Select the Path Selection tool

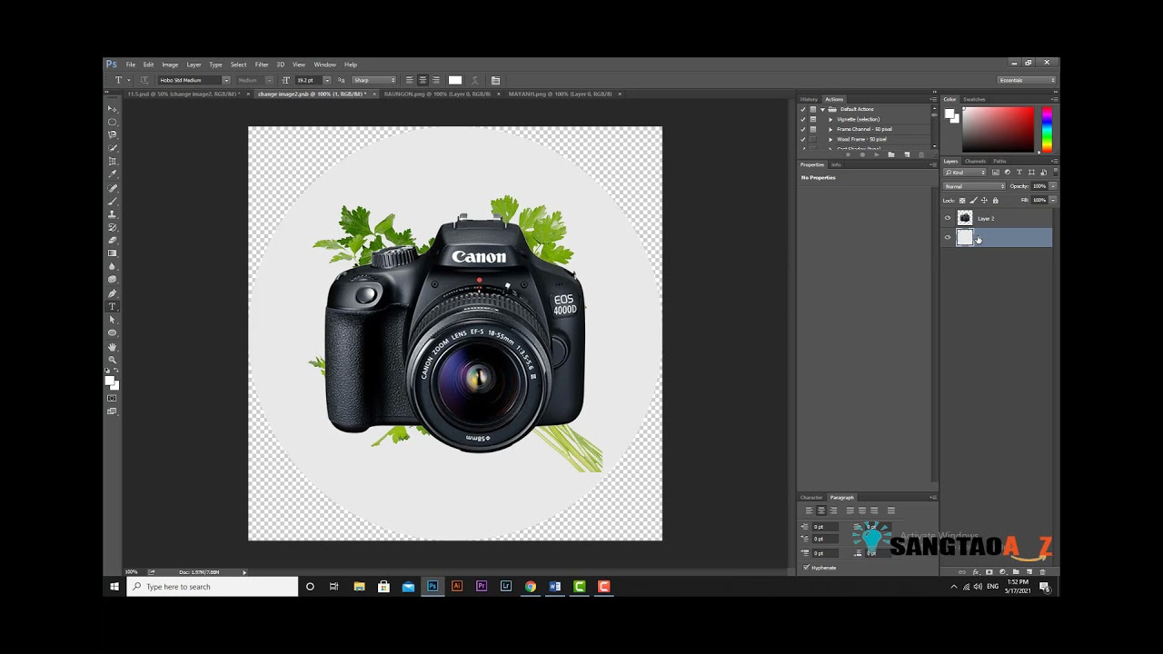point(113,320)
